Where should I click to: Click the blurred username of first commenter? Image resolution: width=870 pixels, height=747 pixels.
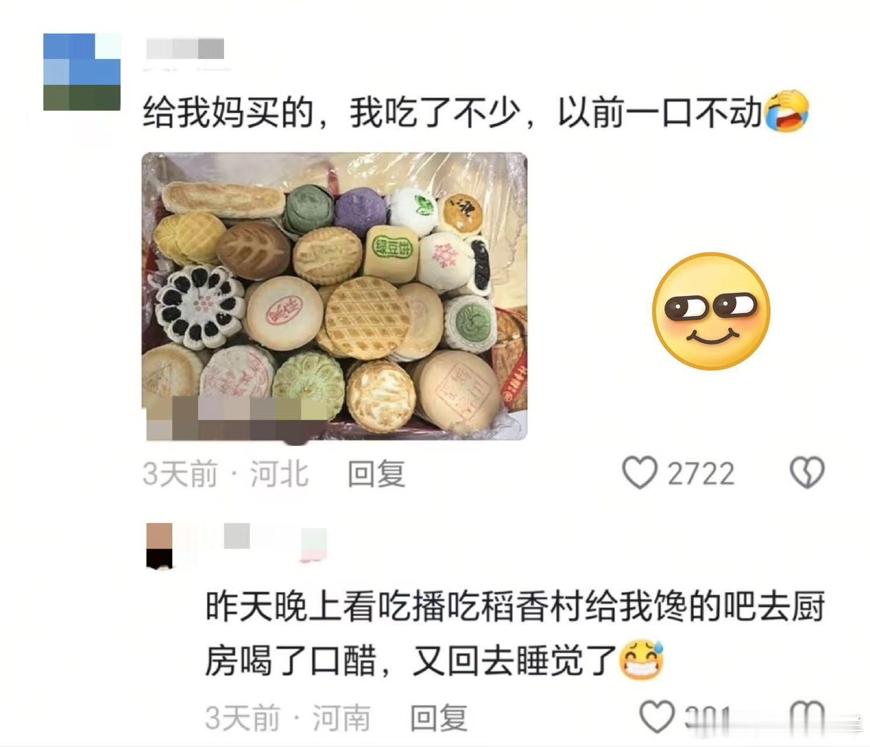click(185, 49)
